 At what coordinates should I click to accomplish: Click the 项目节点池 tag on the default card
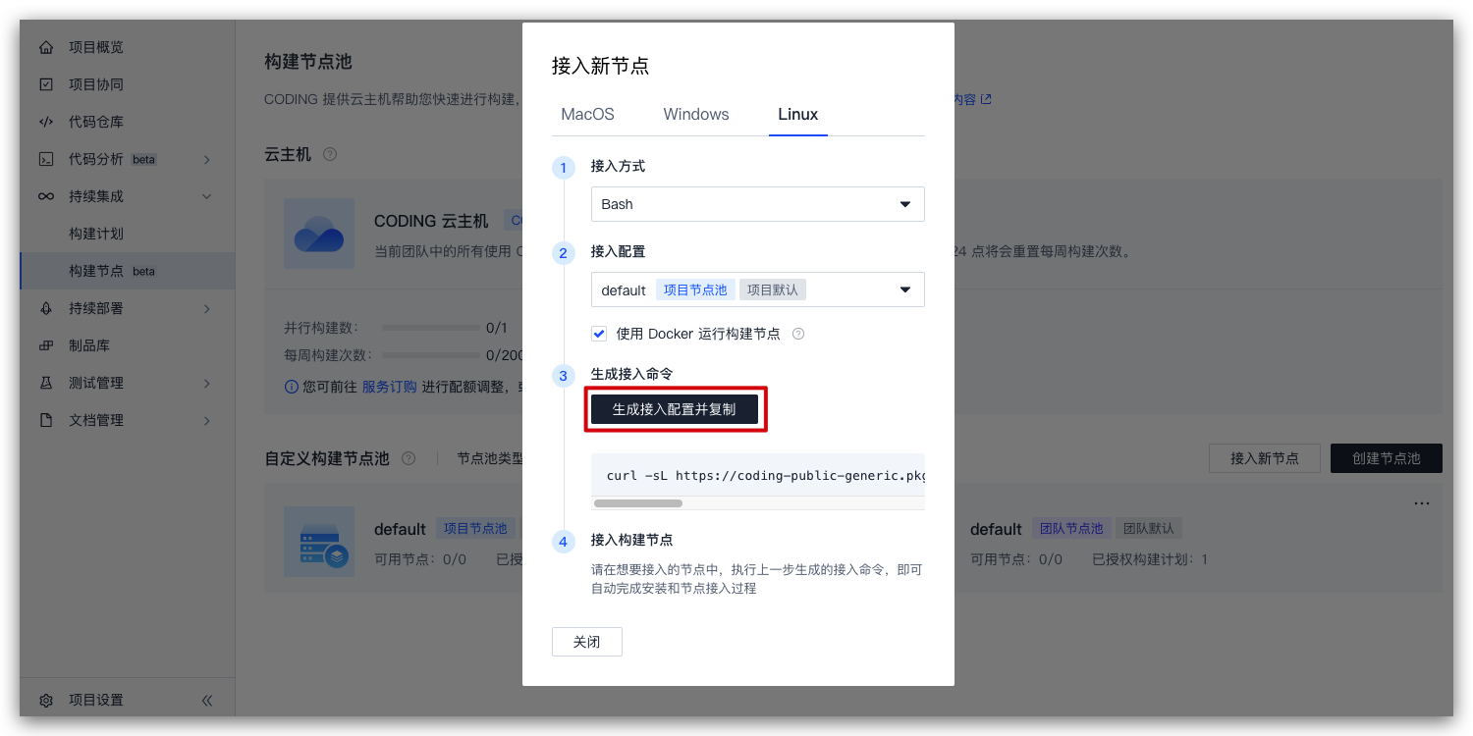[x=475, y=529]
